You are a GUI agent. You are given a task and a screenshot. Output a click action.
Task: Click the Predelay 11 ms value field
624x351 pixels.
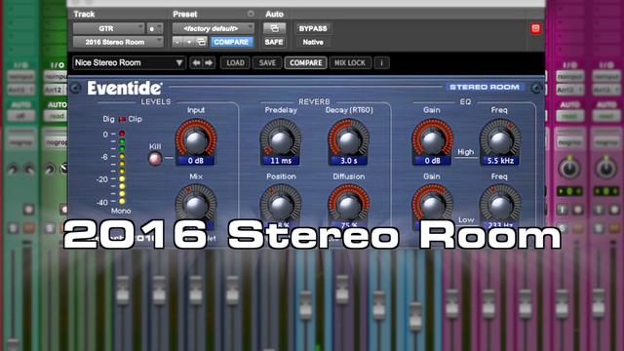281,161
